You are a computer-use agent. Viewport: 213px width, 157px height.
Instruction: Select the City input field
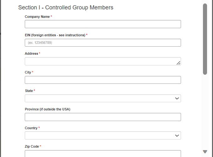point(103,80)
